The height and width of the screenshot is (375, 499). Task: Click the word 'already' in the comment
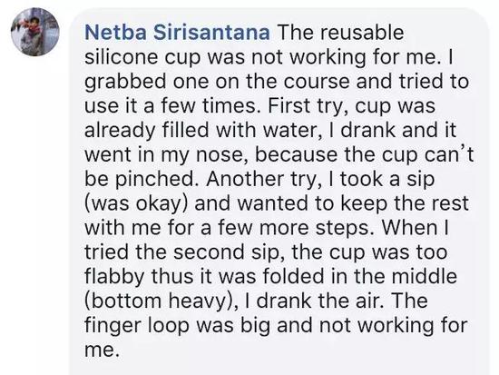coord(120,131)
